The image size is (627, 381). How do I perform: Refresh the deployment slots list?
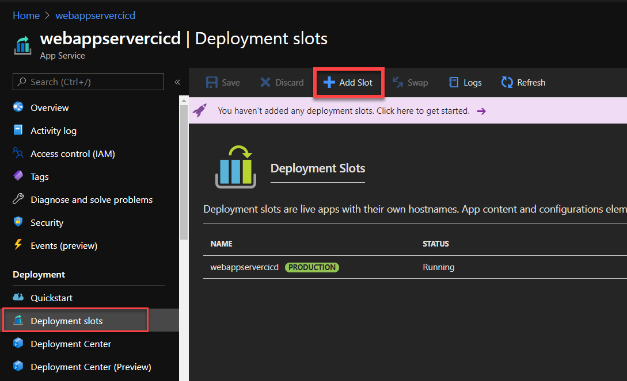(523, 82)
